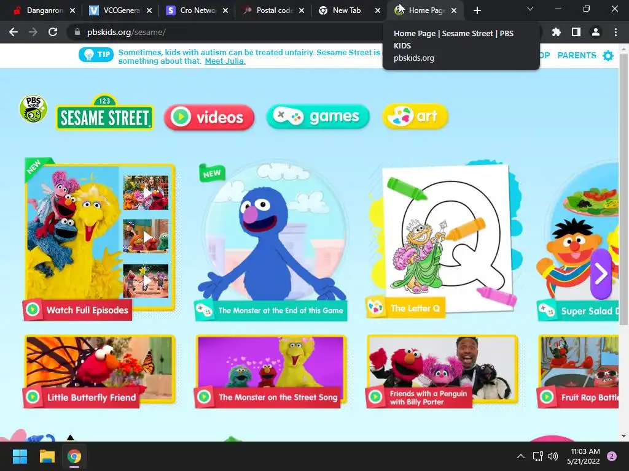This screenshot has width=629, height=471.
Task: Open network display tray icon
Action: (x=537, y=456)
